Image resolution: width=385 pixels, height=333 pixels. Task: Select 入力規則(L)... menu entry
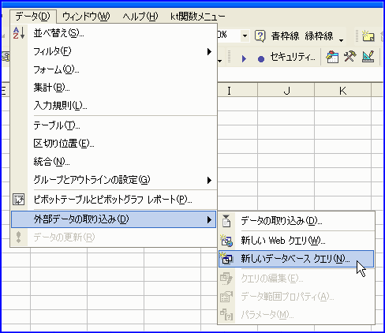[x=114, y=106]
